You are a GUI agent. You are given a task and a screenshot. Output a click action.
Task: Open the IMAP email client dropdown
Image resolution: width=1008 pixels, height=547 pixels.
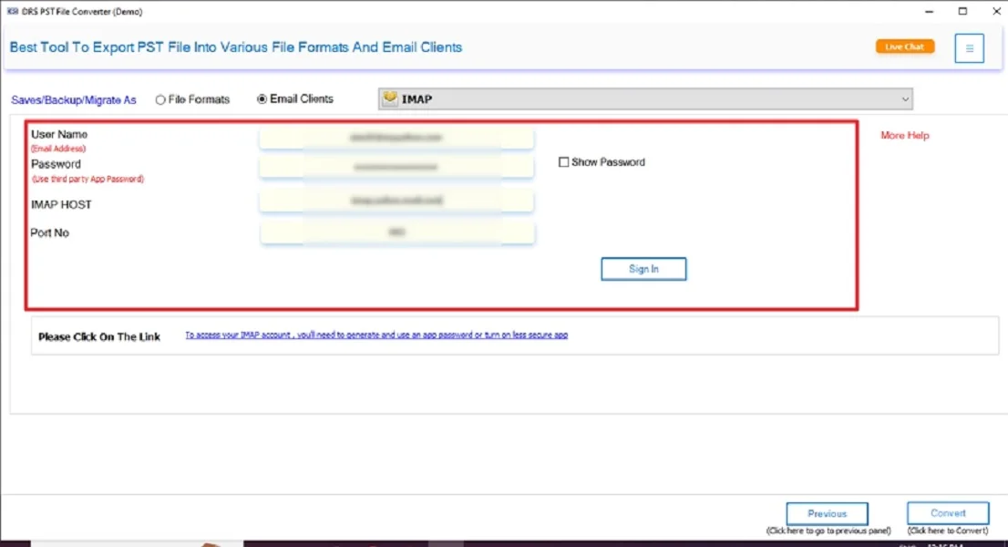tap(638, 98)
